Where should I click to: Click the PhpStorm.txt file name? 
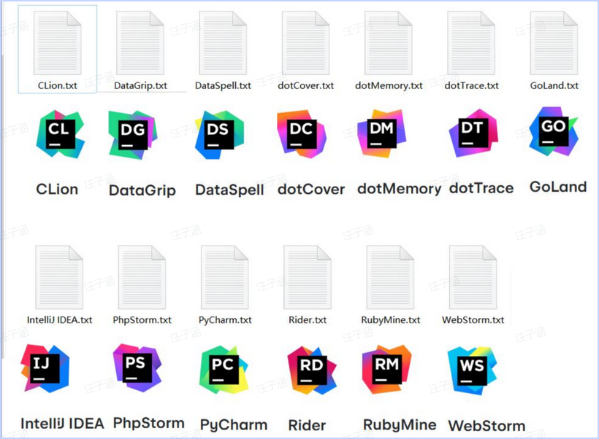(142, 319)
